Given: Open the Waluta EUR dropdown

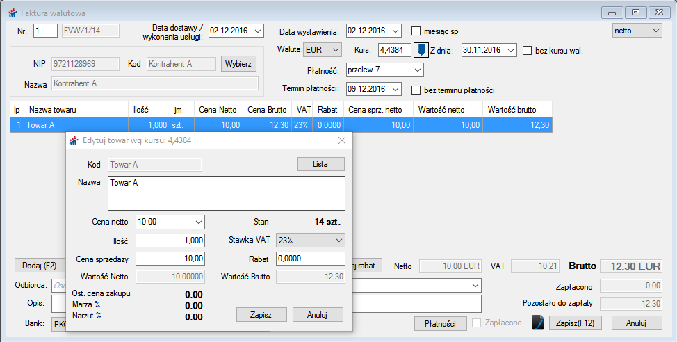Looking at the screenshot, I should pyautogui.click(x=336, y=50).
